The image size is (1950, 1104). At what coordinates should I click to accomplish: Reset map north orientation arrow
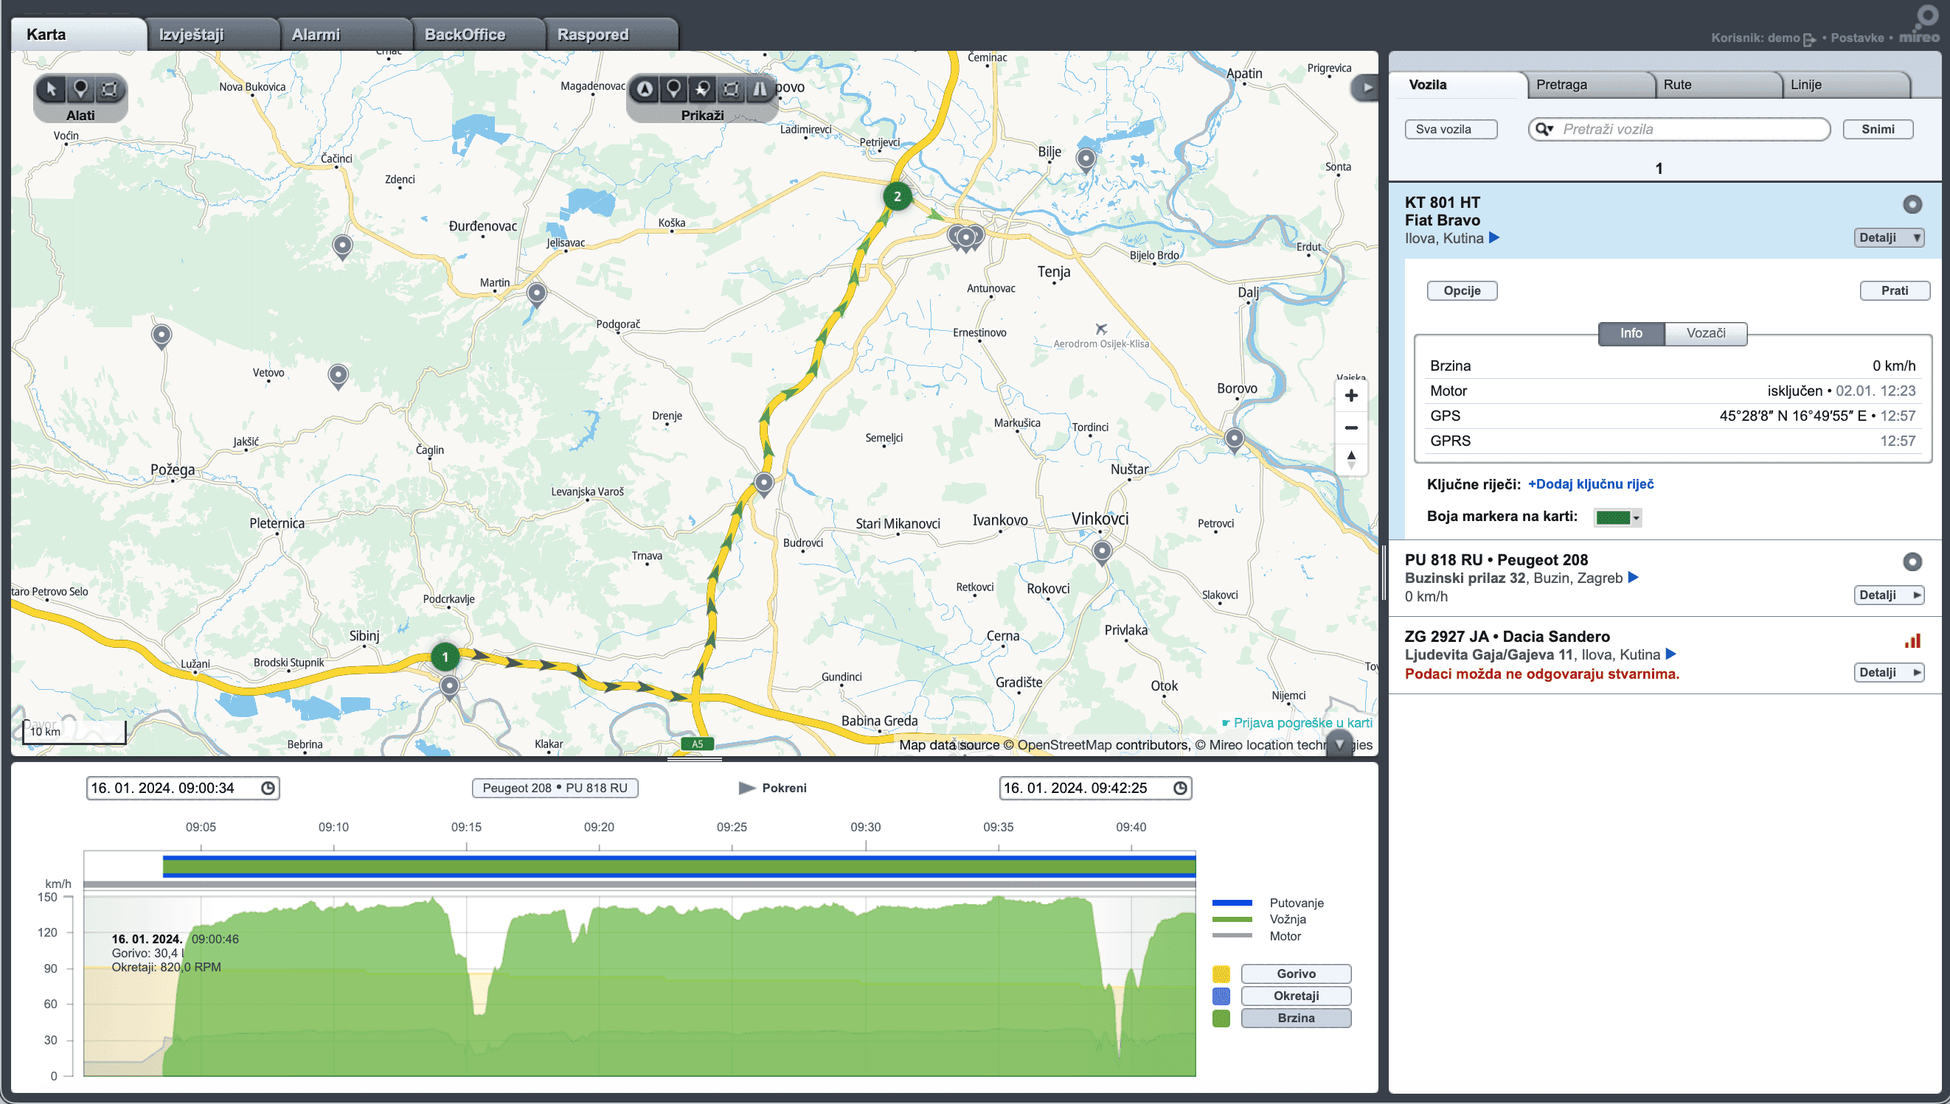click(1350, 459)
